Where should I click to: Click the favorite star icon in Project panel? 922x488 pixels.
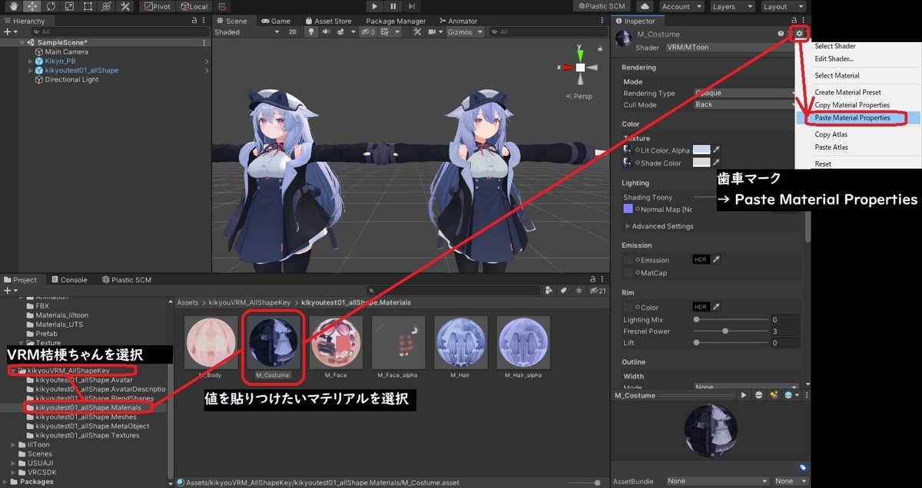tap(577, 291)
